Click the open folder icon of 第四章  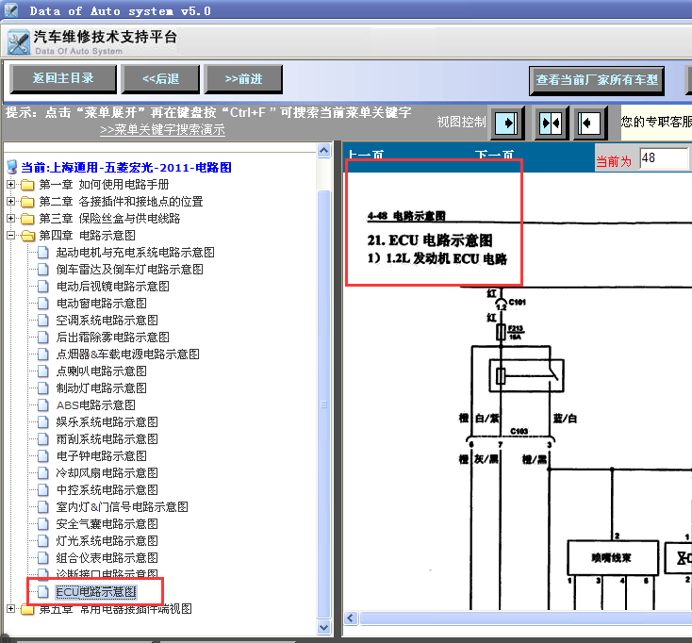(27, 236)
